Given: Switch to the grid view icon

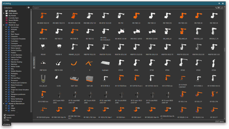Looking at the screenshot, I should pos(219,8).
